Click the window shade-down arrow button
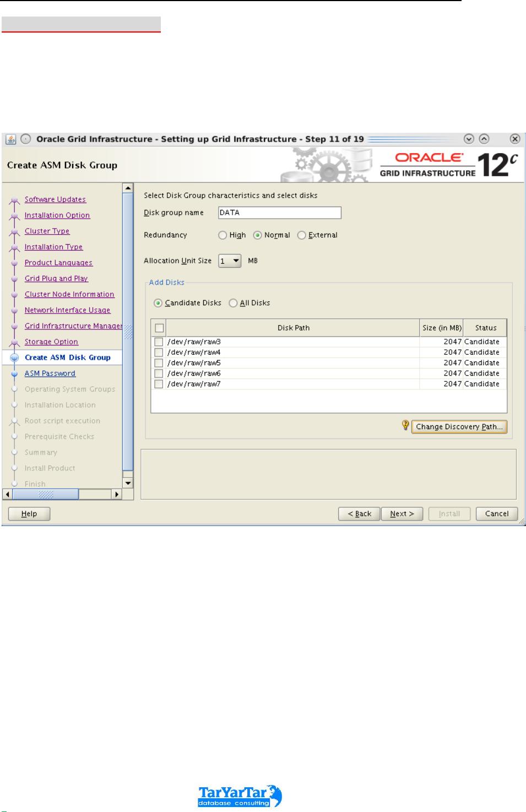This screenshot has width=526, height=812. tap(469, 139)
